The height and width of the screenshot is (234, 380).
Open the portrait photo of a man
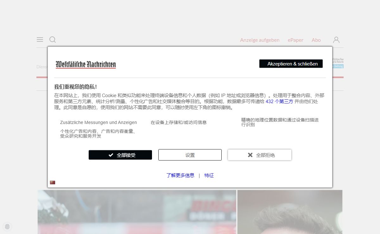click(x=290, y=212)
